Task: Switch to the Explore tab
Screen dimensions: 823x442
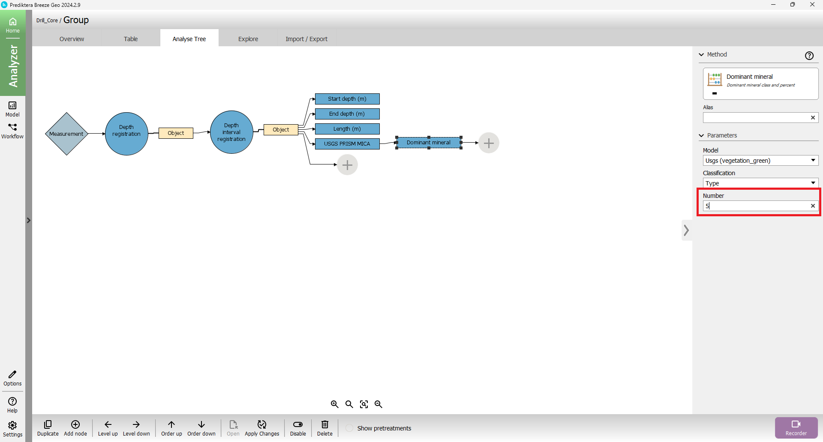Action: point(248,39)
